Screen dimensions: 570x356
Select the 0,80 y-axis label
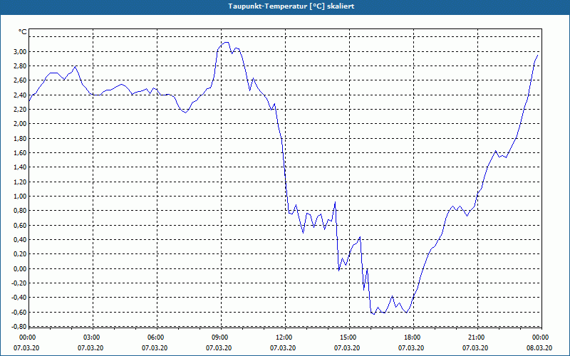pyautogui.click(x=20, y=211)
